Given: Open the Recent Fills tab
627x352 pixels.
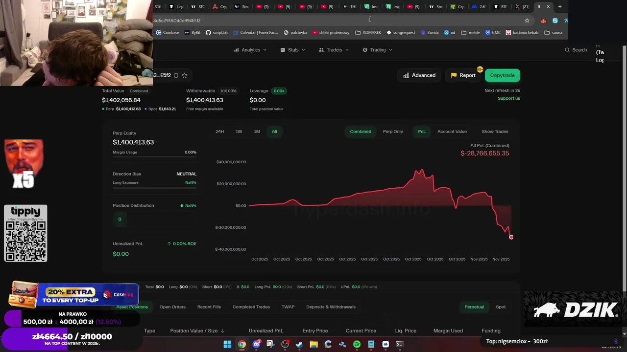Looking at the screenshot, I should 209,307.
